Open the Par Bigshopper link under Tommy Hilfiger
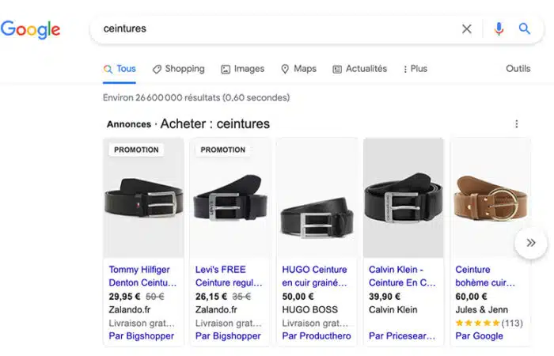Viewport: 554px width, 356px height. pos(142,336)
